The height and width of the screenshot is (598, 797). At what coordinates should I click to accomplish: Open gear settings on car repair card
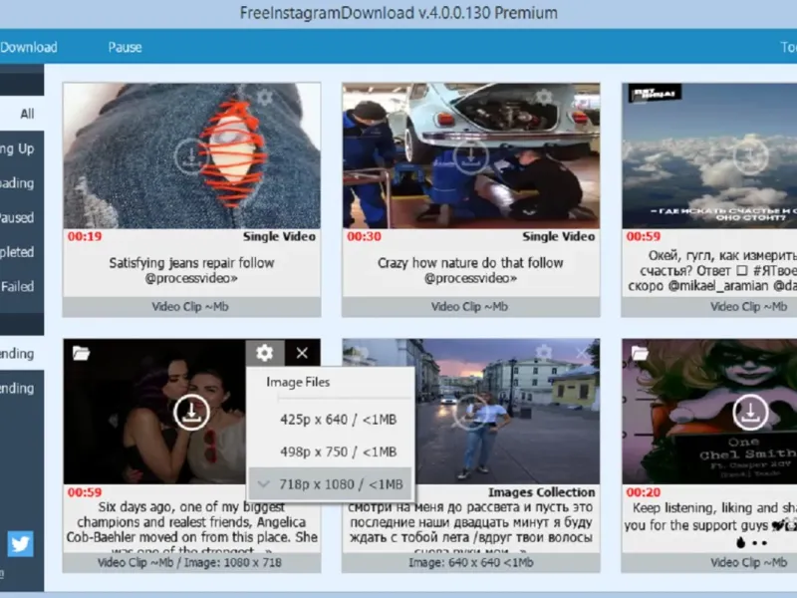click(x=543, y=97)
